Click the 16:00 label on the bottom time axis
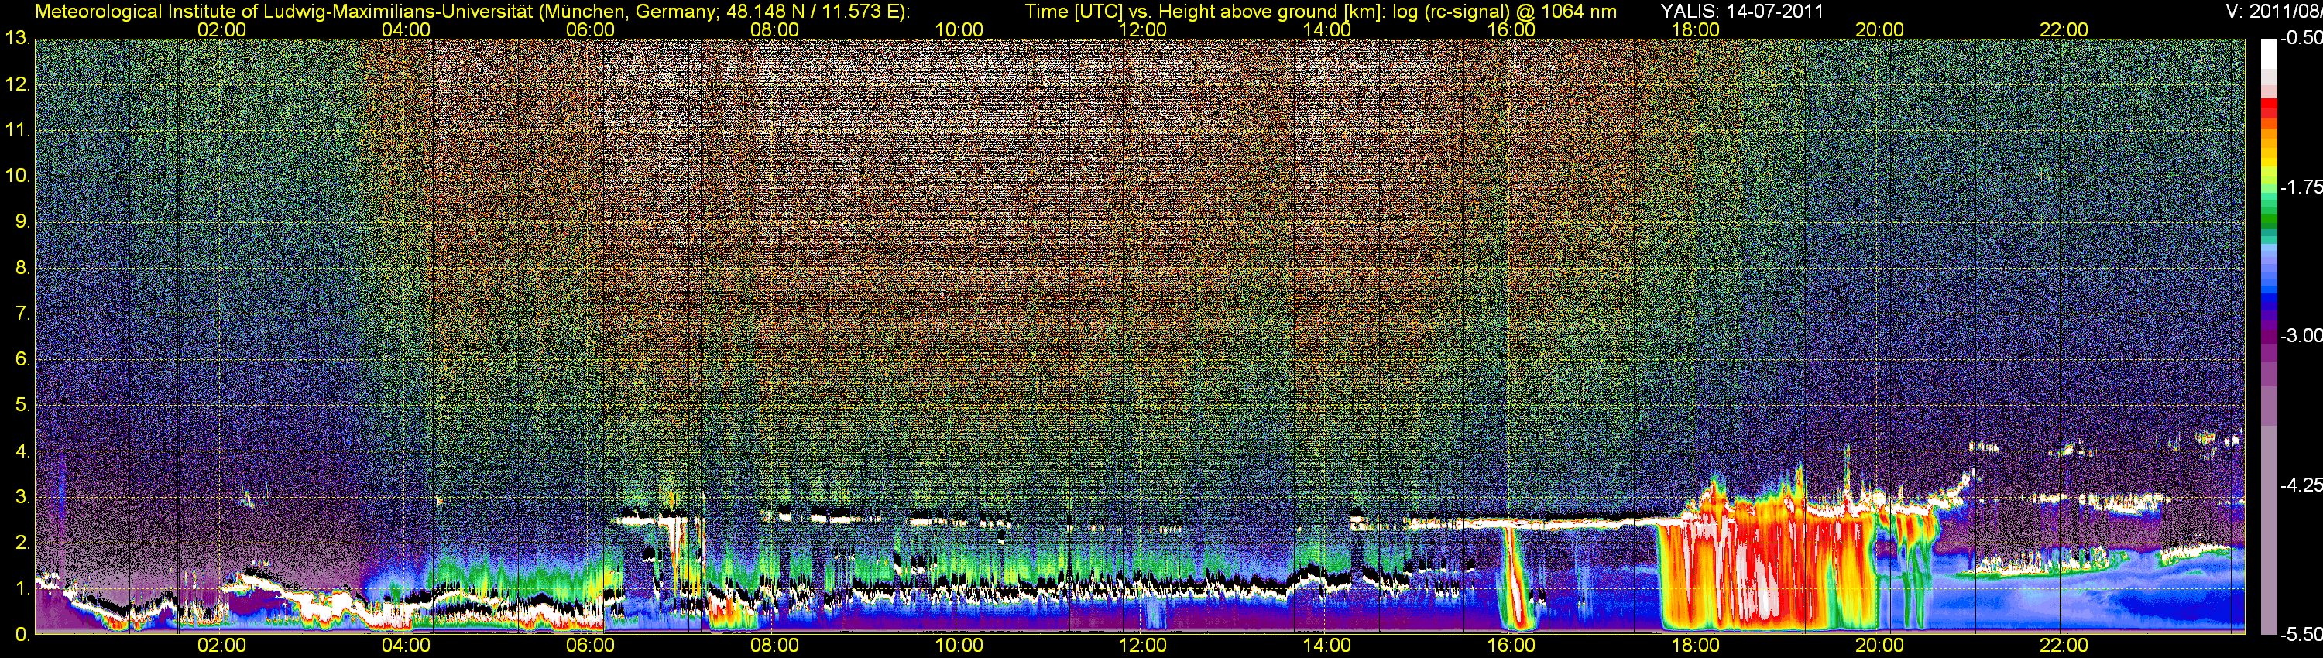This screenshot has width=2323, height=658. tap(1511, 646)
